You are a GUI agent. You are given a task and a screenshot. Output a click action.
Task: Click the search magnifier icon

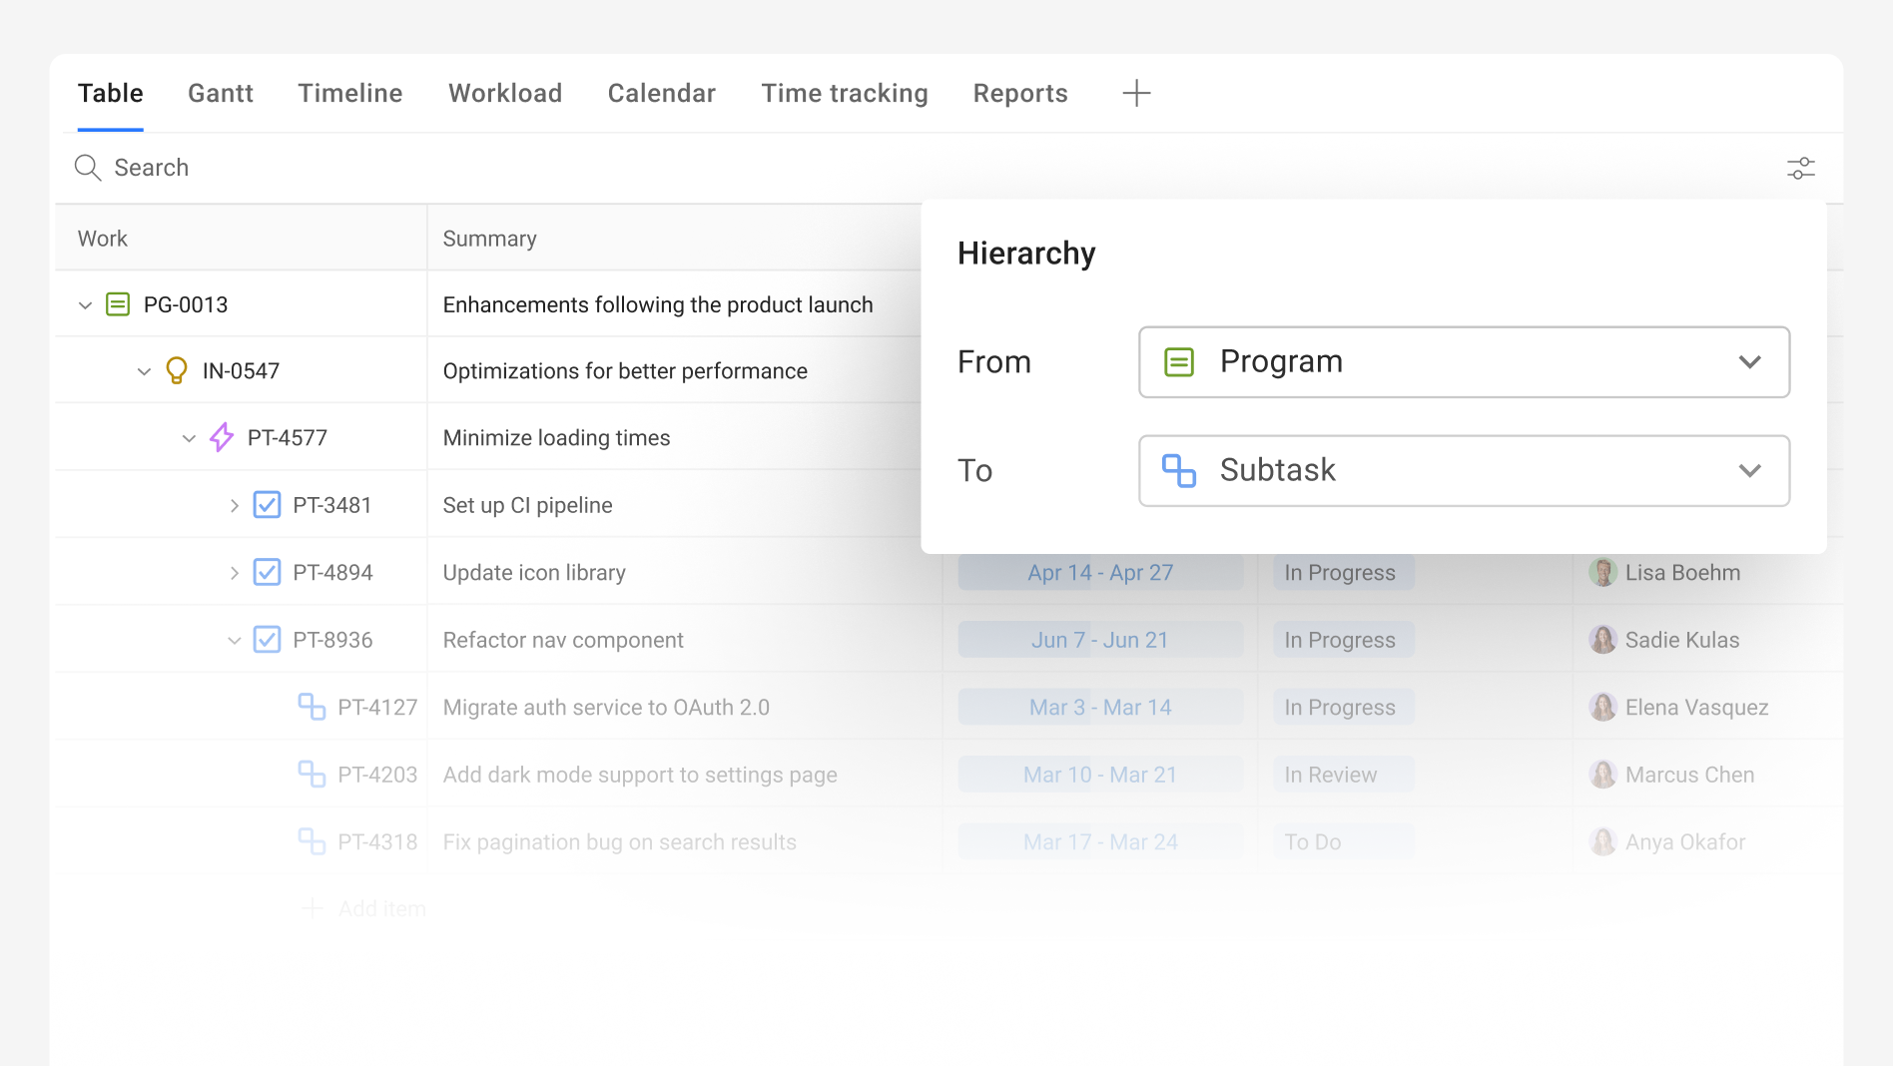(88, 168)
